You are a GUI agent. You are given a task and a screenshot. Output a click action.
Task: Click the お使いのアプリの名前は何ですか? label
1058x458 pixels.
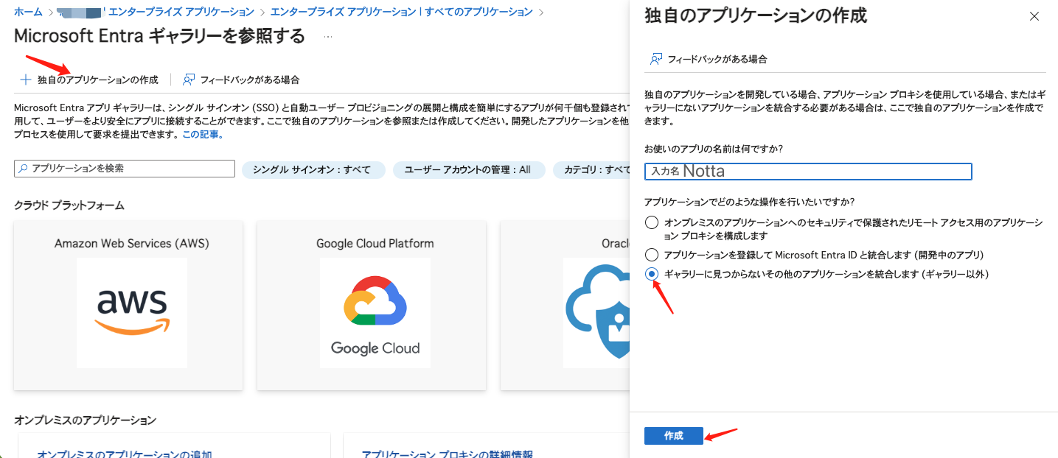[x=714, y=149]
